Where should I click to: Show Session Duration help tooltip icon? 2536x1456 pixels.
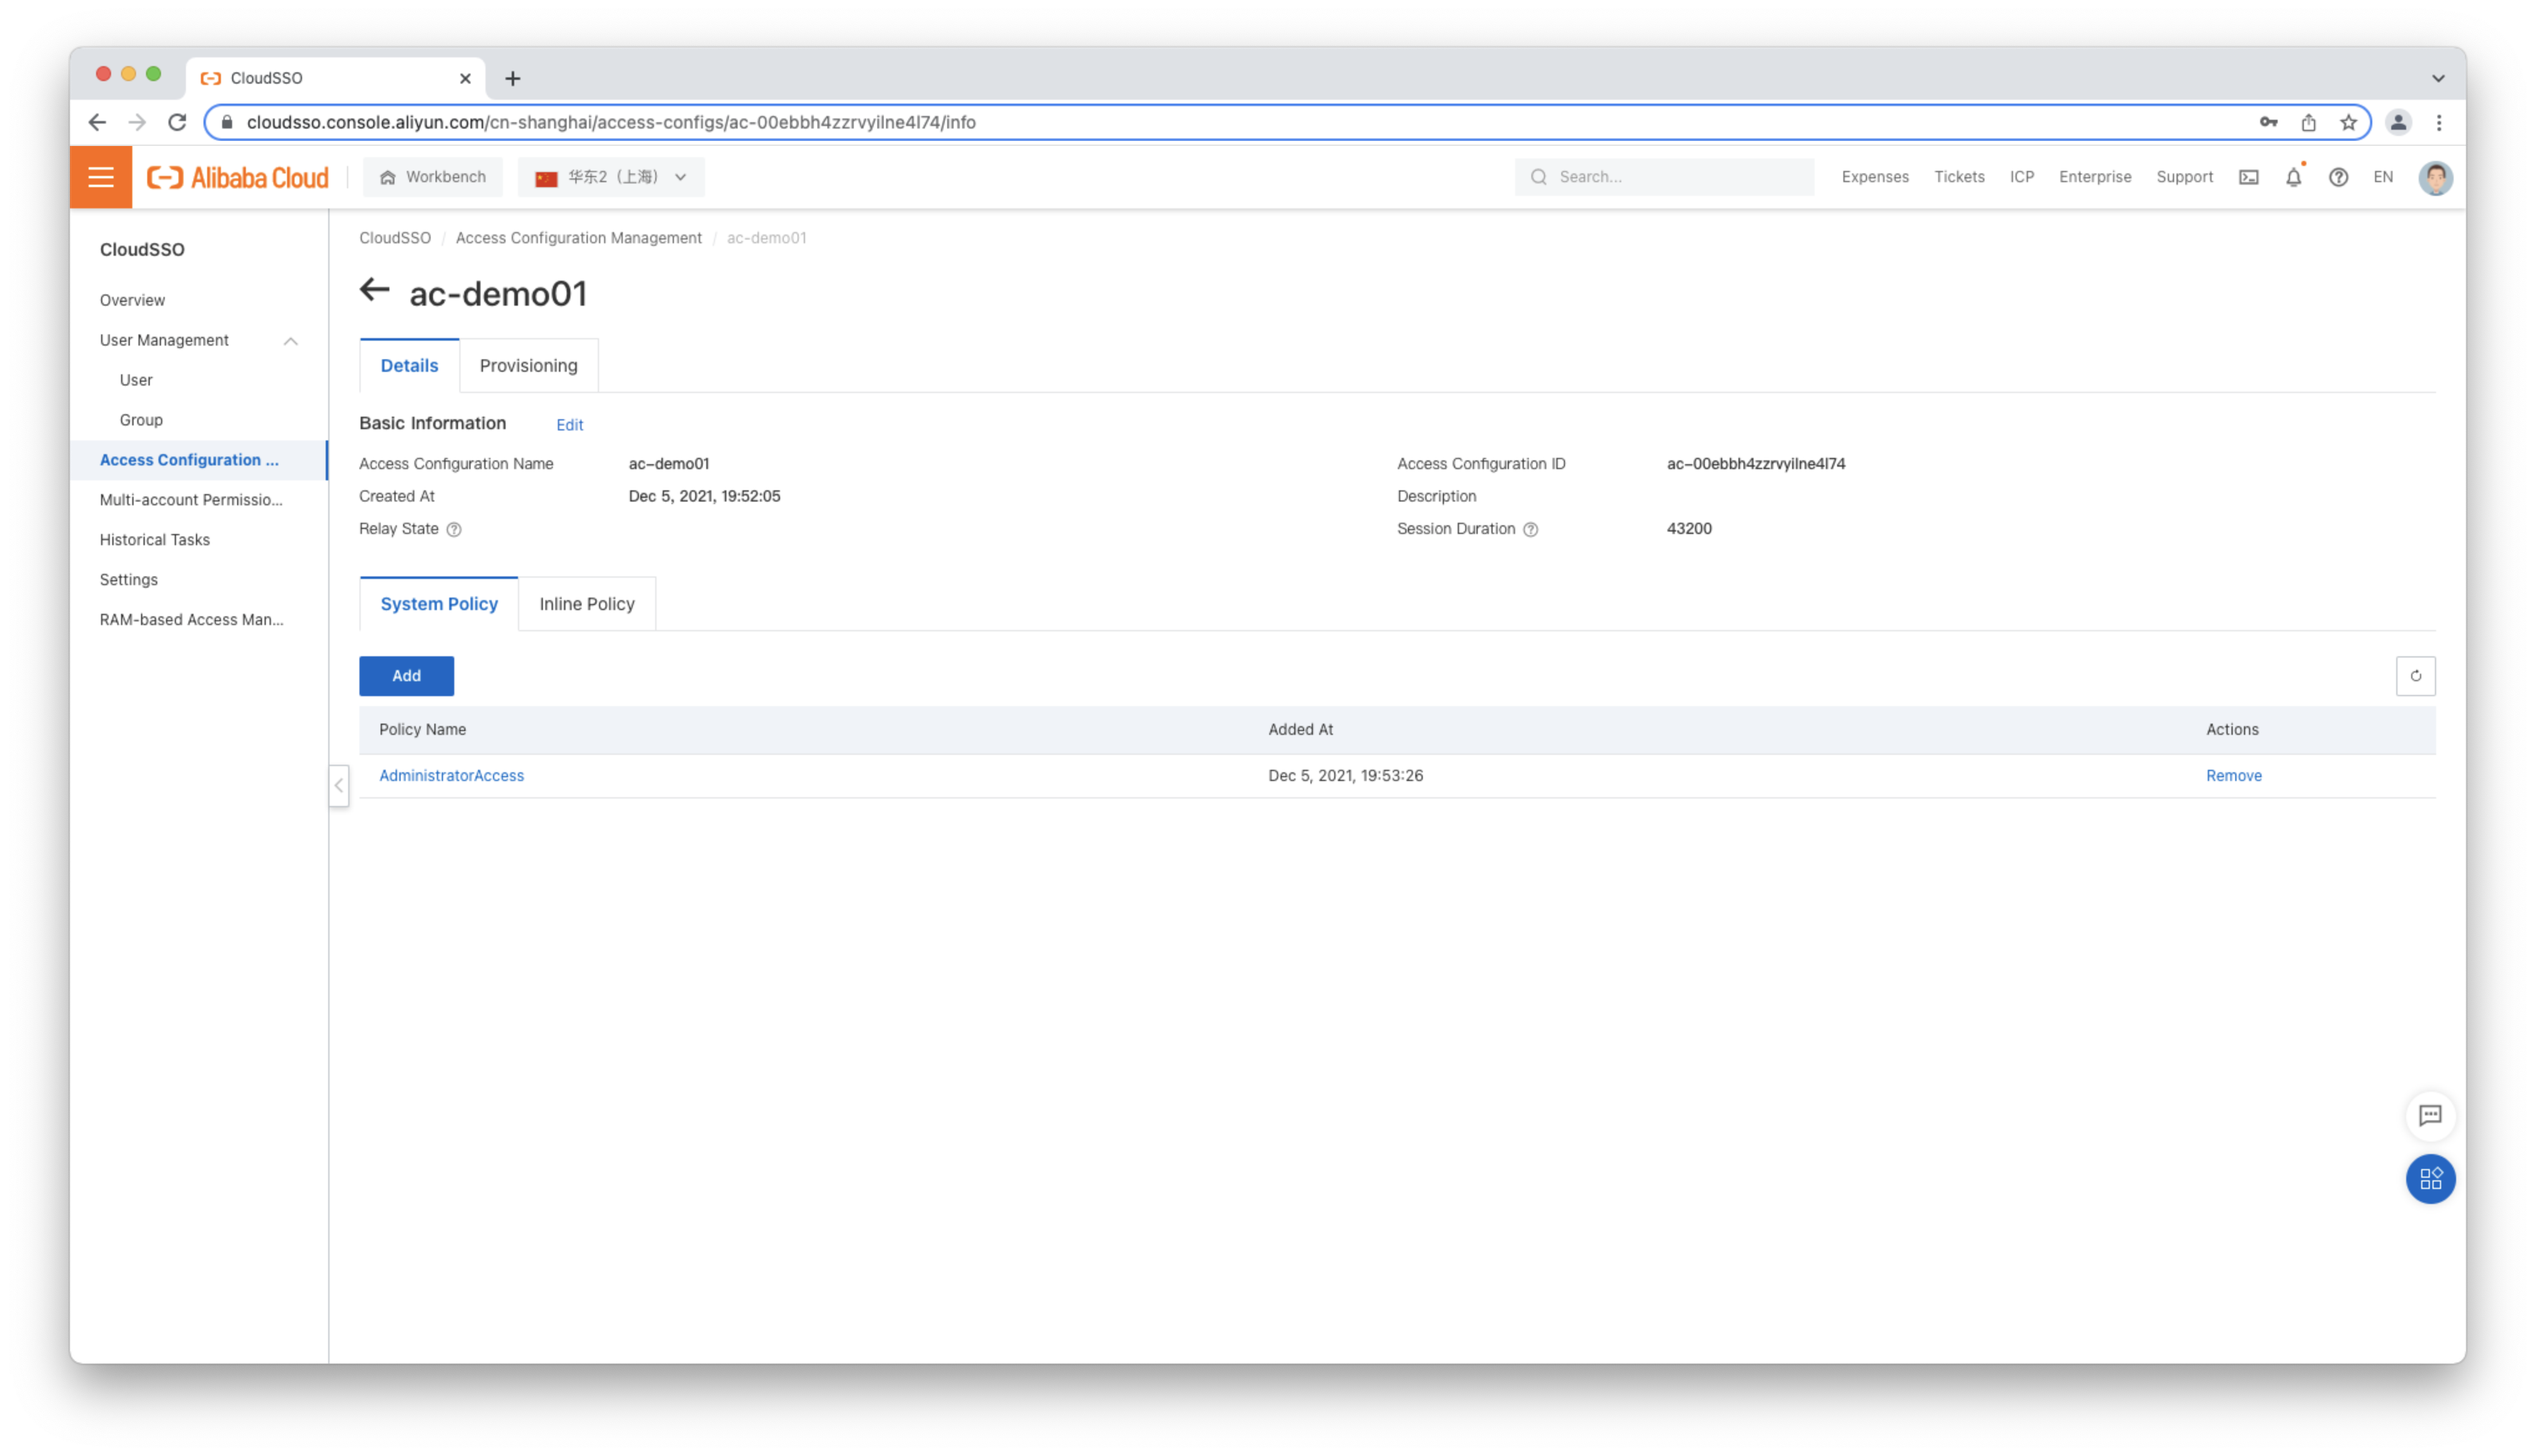point(1530,530)
